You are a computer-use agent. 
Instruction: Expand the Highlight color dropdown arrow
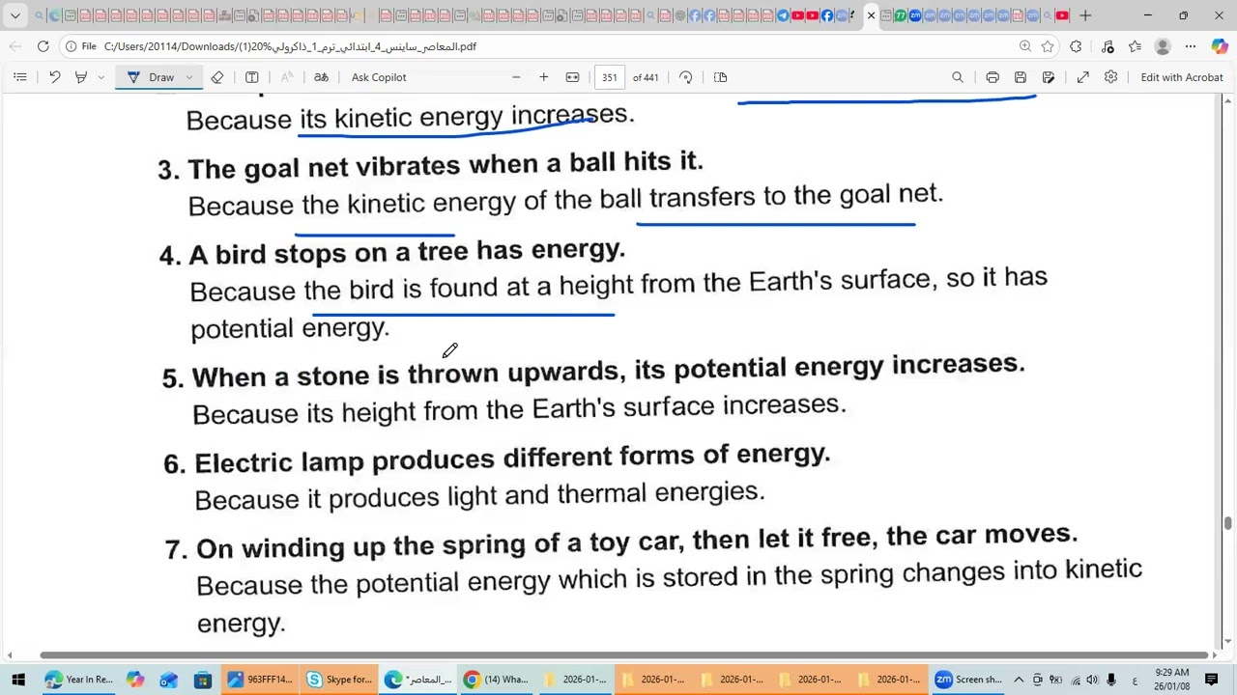click(x=101, y=77)
